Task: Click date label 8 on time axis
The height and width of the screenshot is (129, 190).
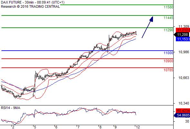Action: pyautogui.click(x=100, y=127)
